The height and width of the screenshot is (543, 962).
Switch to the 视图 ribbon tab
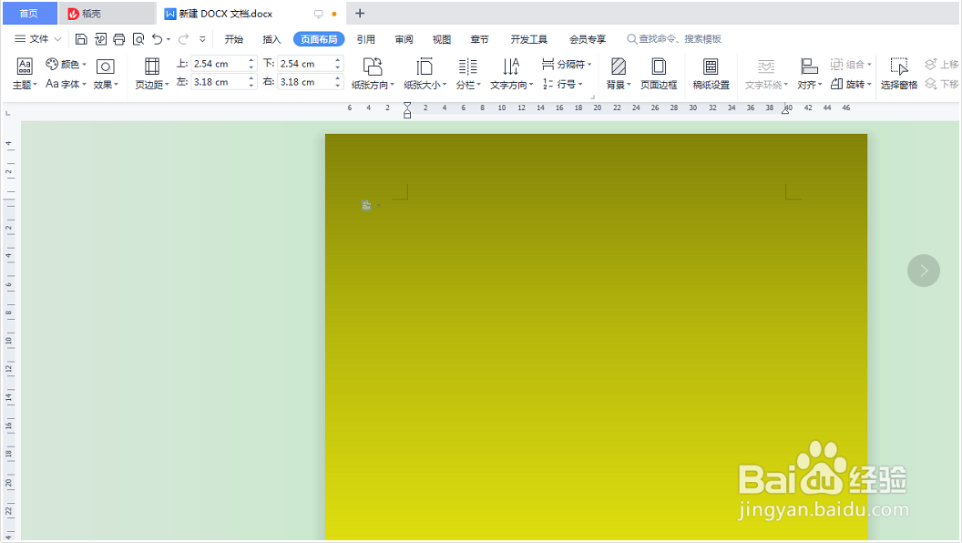[x=442, y=39]
